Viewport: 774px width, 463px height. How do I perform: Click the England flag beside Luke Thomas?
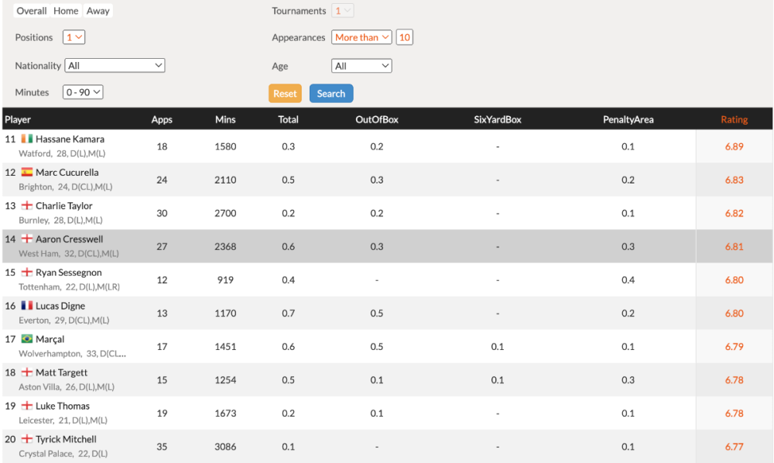[27, 406]
